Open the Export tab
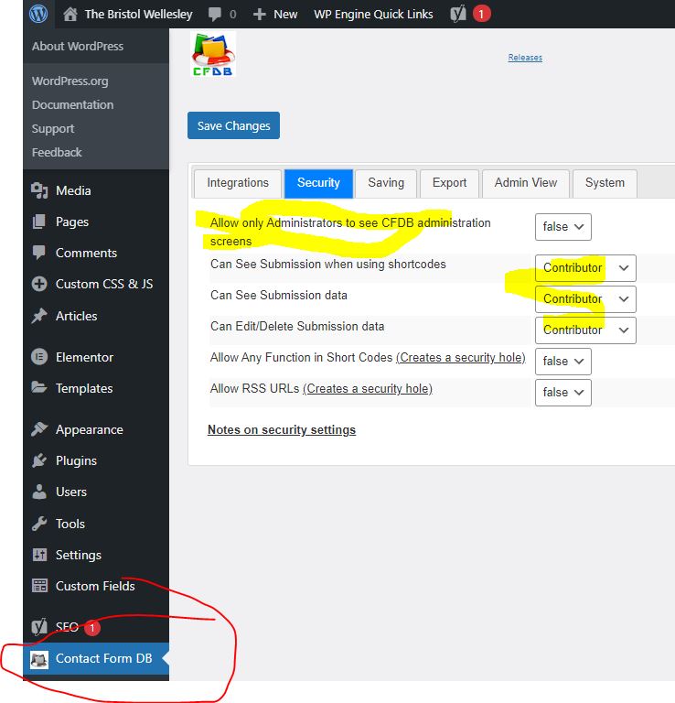 coord(449,183)
